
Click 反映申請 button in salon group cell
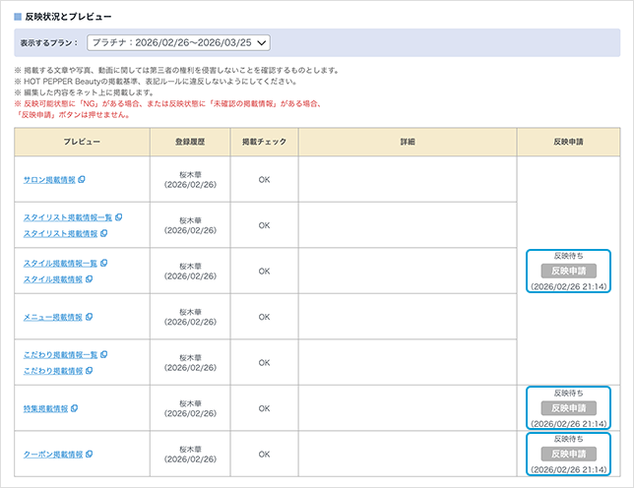[568, 272]
